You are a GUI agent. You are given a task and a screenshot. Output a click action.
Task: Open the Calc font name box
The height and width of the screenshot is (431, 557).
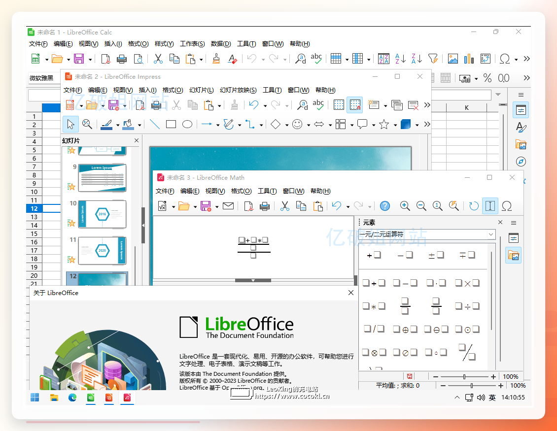[44, 78]
